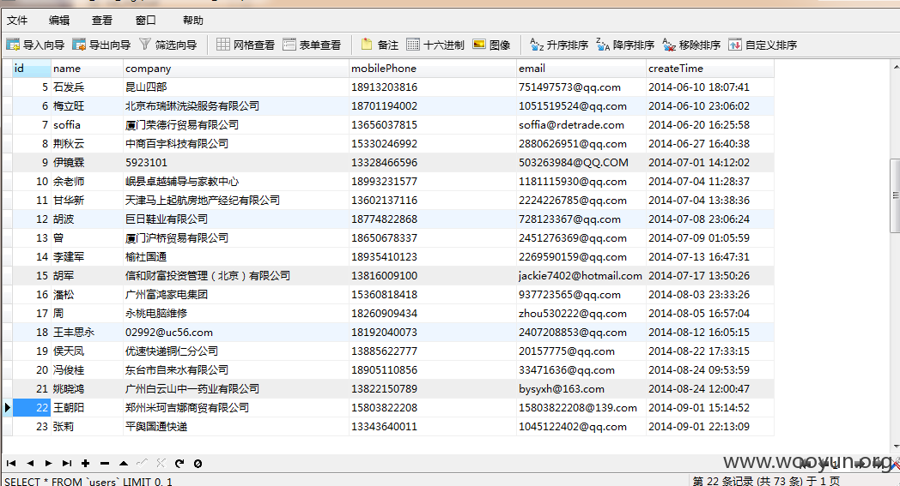Click the scrollbar down arrow

click(896, 447)
